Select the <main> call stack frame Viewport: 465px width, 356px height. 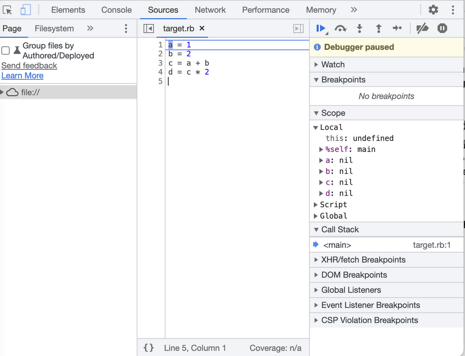click(x=337, y=245)
